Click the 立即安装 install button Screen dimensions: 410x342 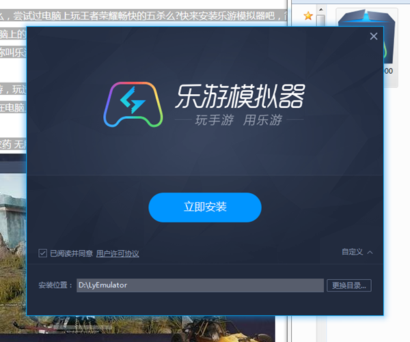coord(205,208)
